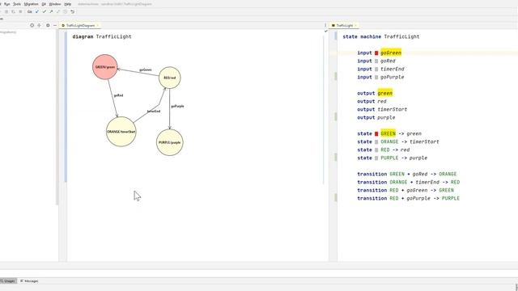The width and height of the screenshot is (518, 291).
Task: Open the Run menu
Action: click(7, 4)
